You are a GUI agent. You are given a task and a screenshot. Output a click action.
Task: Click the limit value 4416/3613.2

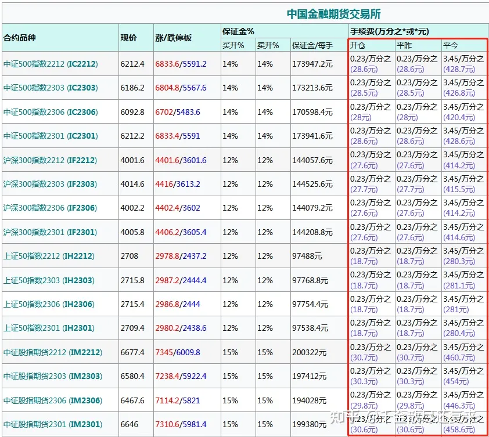[178, 184]
